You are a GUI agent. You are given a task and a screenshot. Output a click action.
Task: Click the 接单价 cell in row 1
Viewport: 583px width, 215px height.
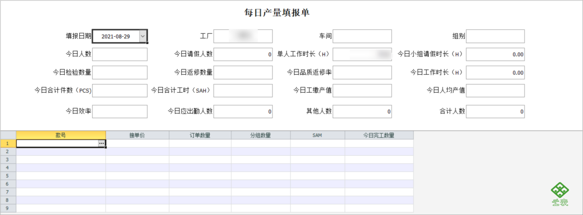click(137, 143)
